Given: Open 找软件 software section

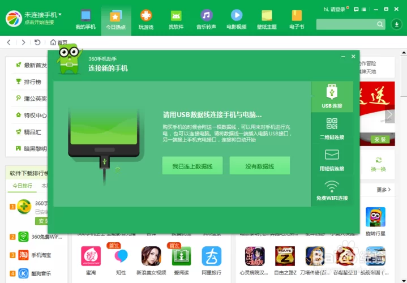Looking at the screenshot, I should point(176,20).
